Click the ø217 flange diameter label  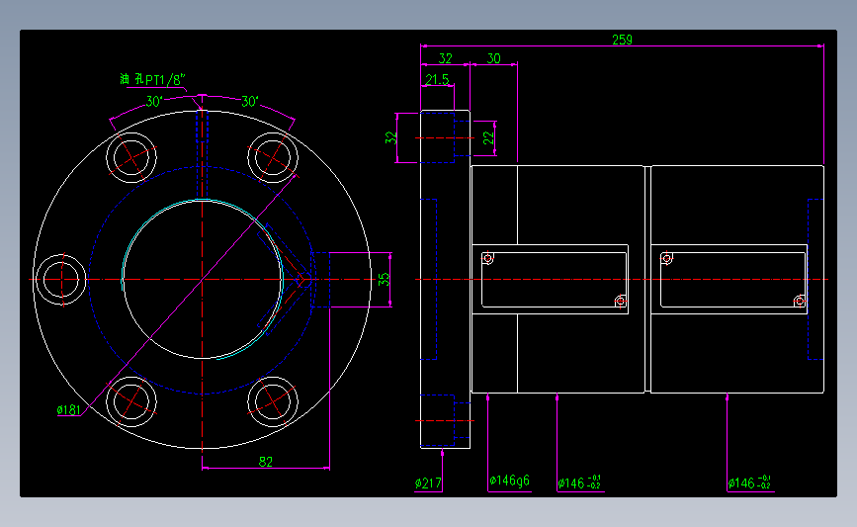tap(428, 483)
